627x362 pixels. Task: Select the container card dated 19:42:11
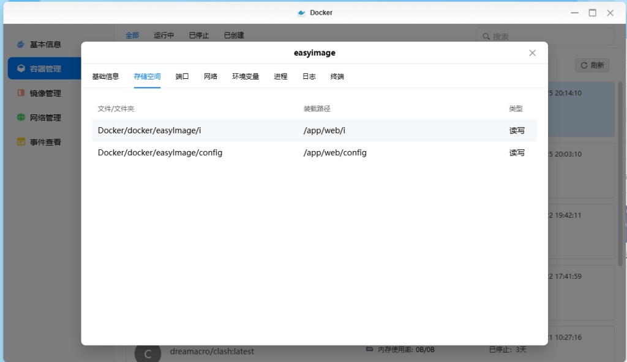coord(581,231)
